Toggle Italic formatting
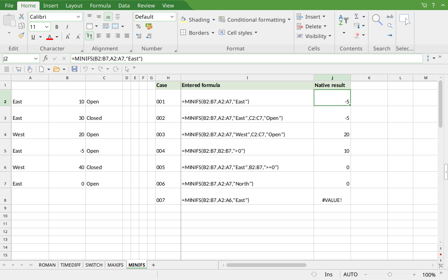 (67, 27)
